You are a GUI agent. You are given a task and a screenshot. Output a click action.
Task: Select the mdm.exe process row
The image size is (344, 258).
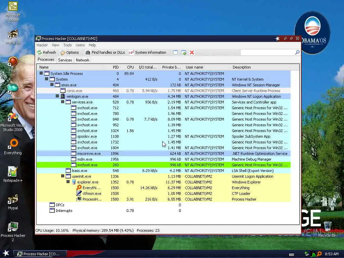click(164, 159)
